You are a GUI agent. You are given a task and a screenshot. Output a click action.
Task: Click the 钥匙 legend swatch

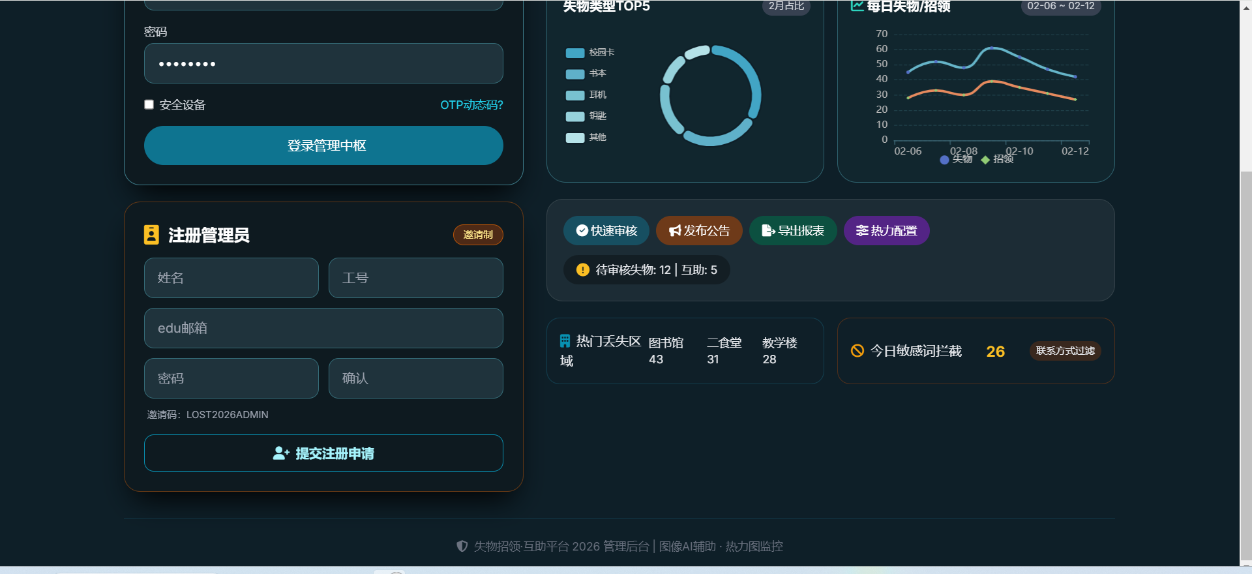coord(575,116)
